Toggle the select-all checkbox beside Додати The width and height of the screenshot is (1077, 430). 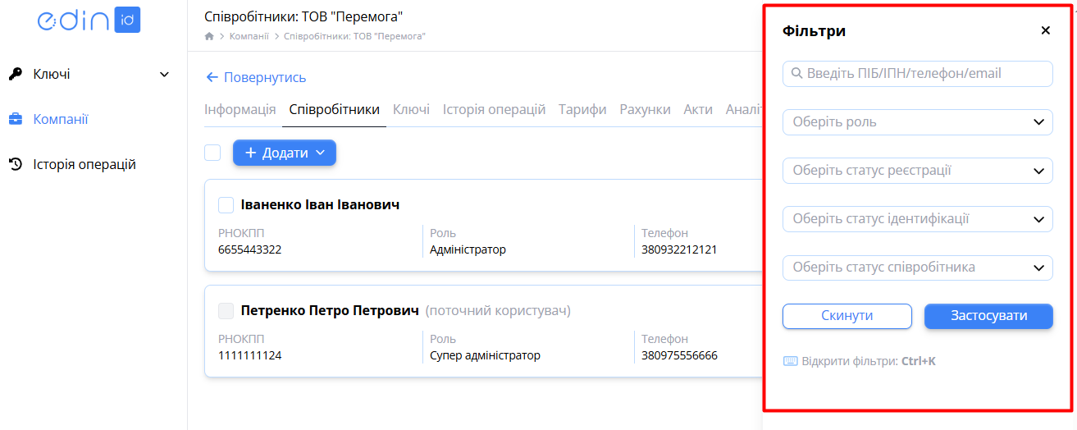click(212, 153)
